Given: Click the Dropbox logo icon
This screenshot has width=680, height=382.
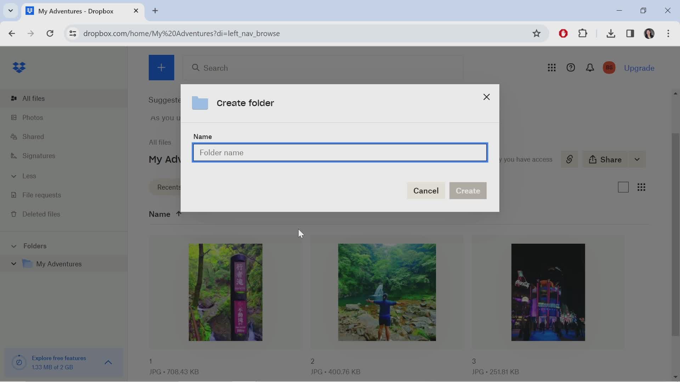Looking at the screenshot, I should (x=19, y=68).
